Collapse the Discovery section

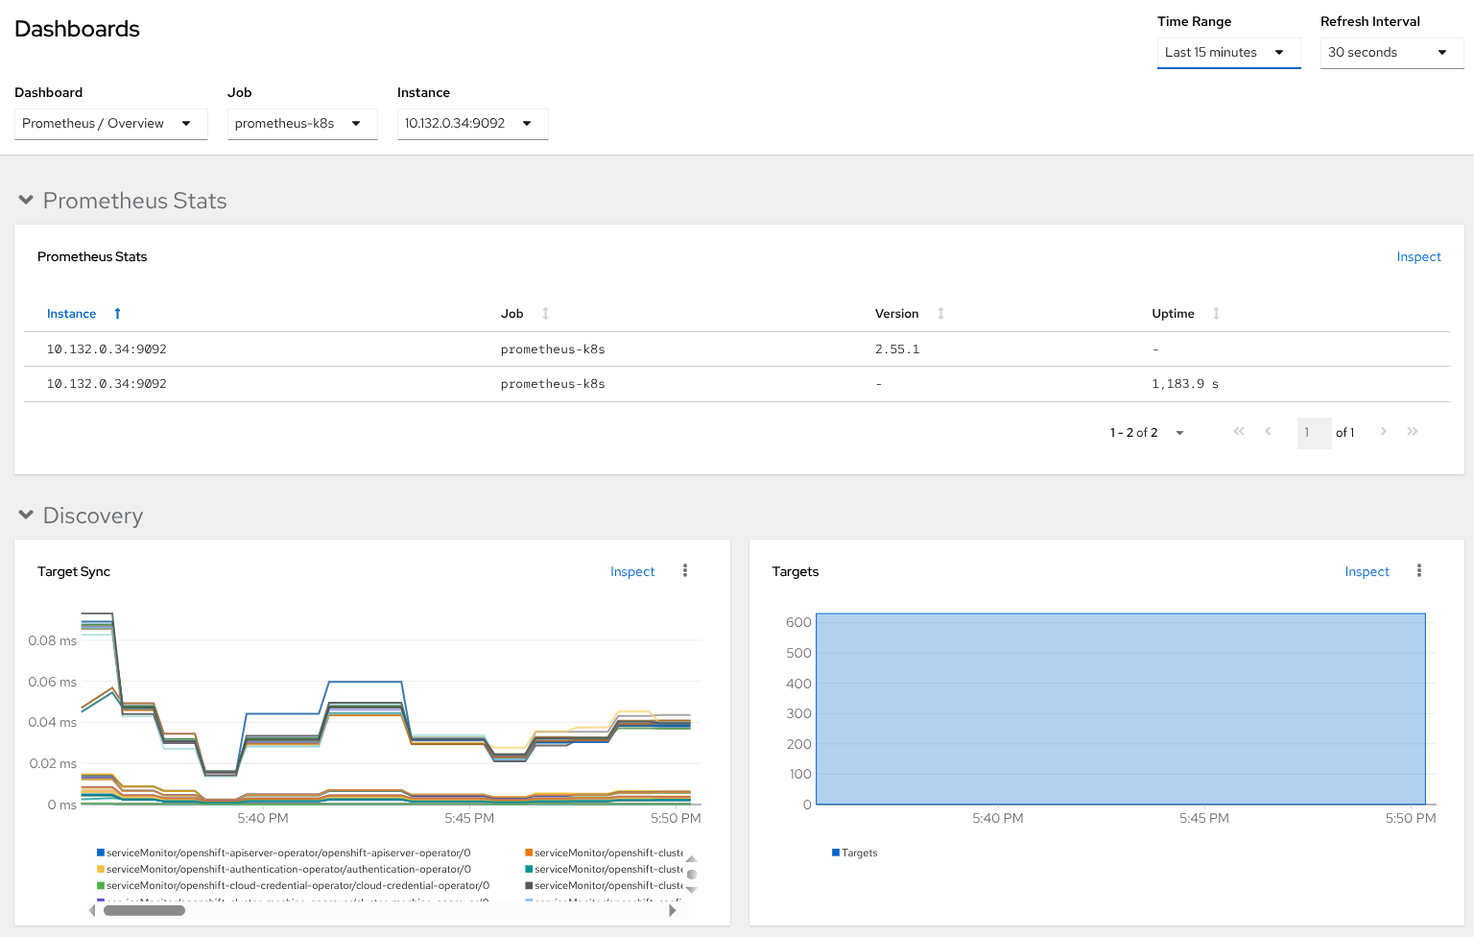tap(26, 516)
